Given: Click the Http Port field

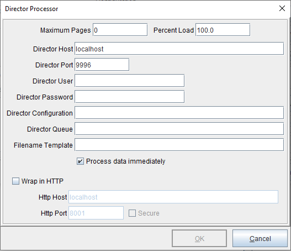Looking at the screenshot, I should point(96,213).
